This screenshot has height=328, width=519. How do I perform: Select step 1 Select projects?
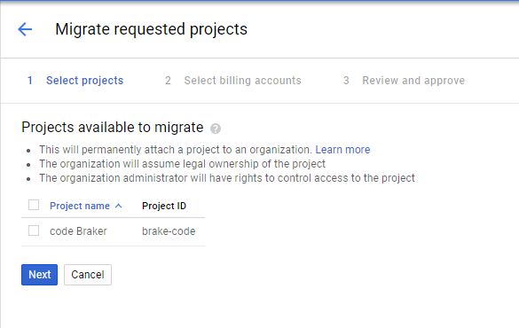[x=75, y=81]
